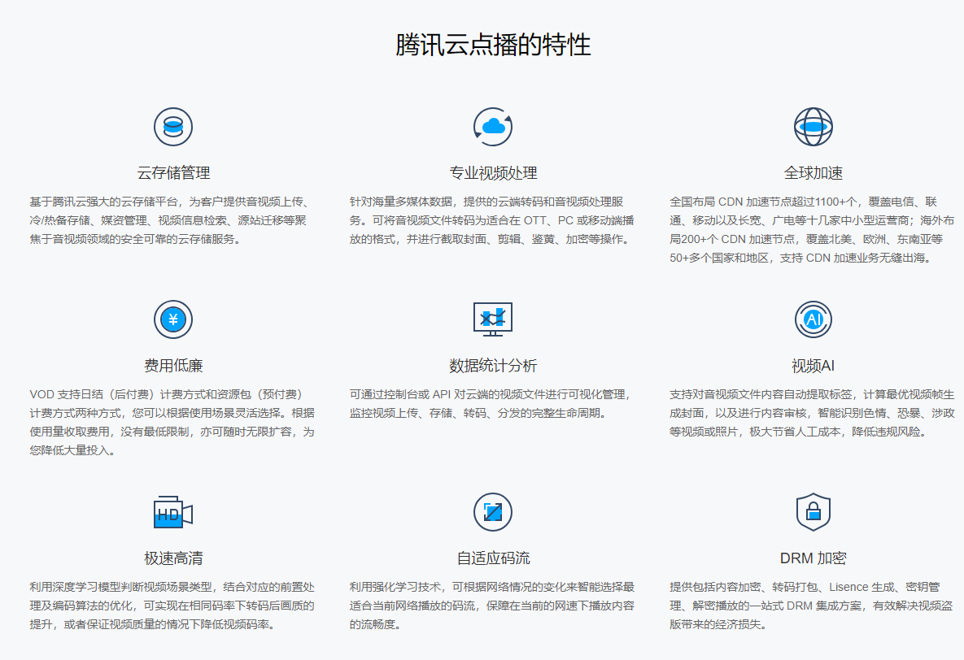Click the 专业视频处理 heading
964x660 pixels.
coord(493,173)
